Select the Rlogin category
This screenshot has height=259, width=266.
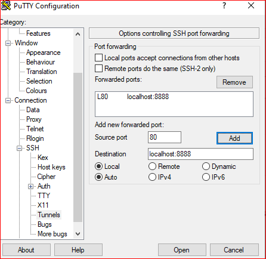[35, 138]
